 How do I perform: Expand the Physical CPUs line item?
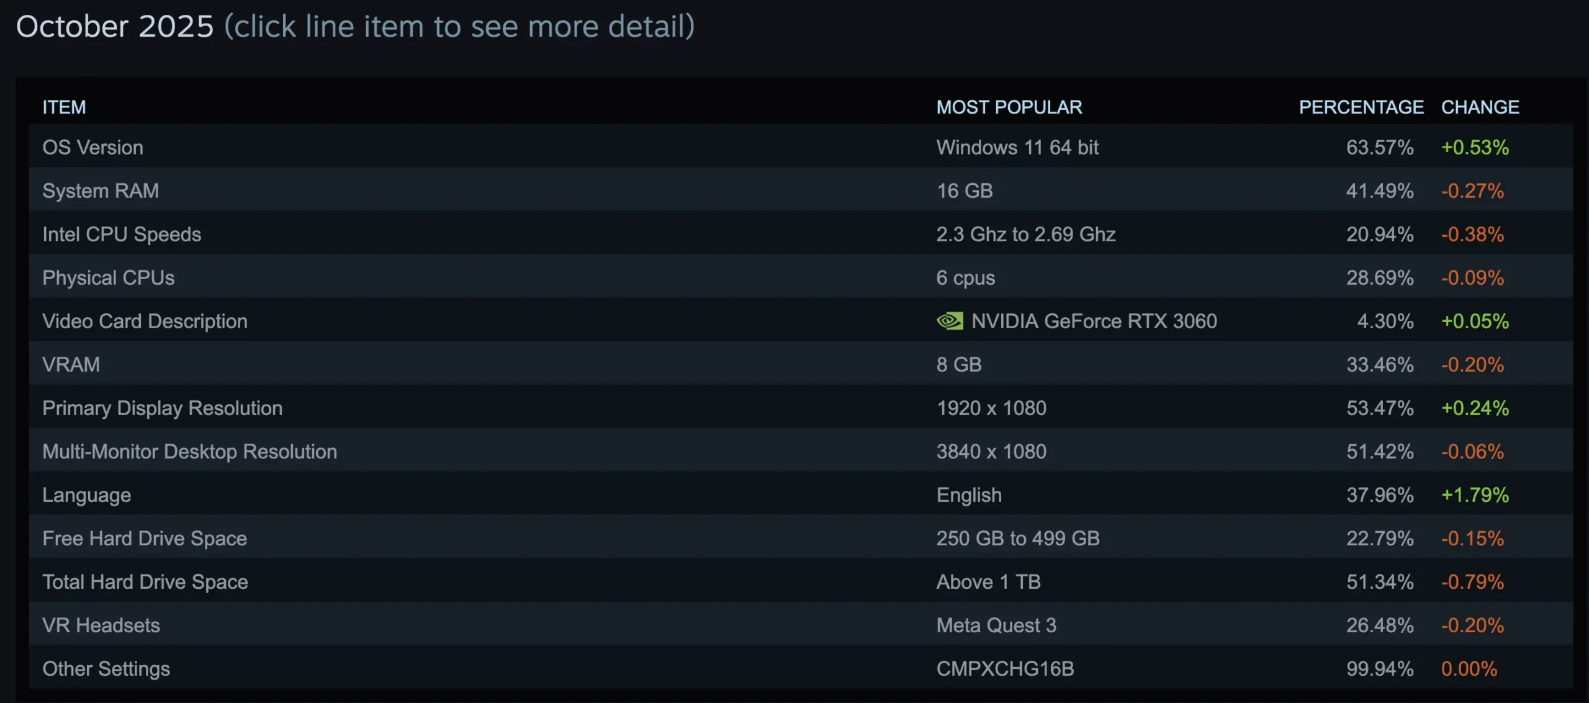click(x=108, y=277)
